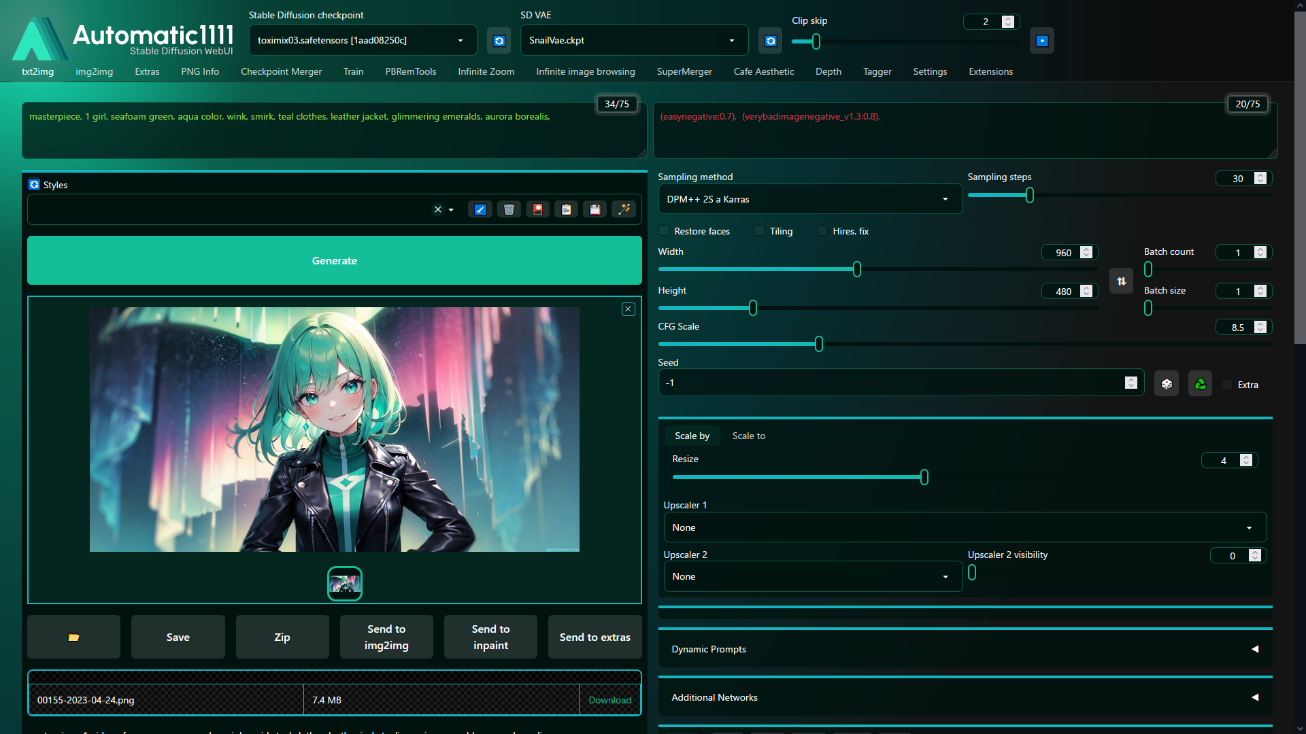Click the CFG Scale slider handle

click(819, 344)
